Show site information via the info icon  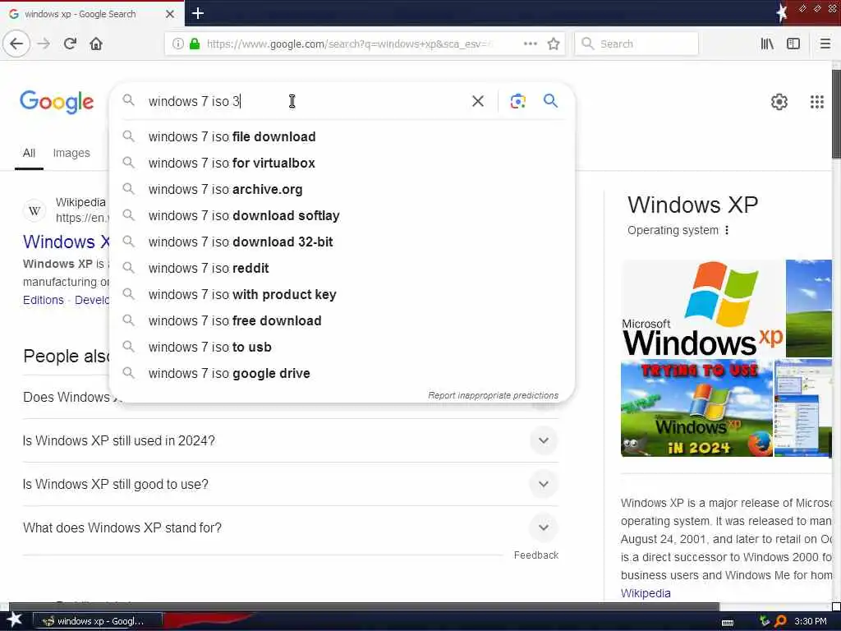click(178, 44)
